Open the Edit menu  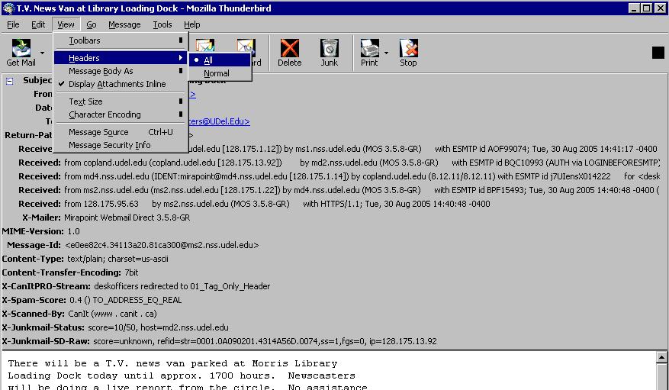pyautogui.click(x=38, y=24)
